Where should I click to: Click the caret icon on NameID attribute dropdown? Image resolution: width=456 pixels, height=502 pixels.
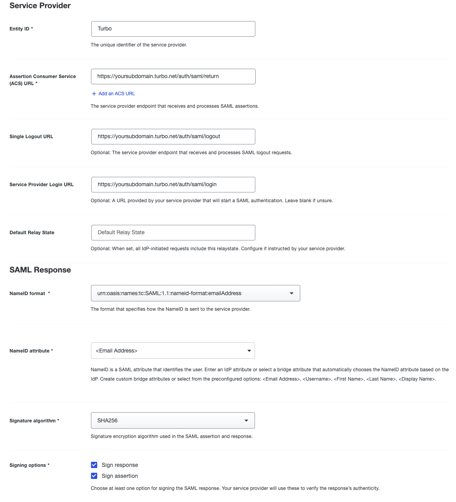tap(249, 351)
